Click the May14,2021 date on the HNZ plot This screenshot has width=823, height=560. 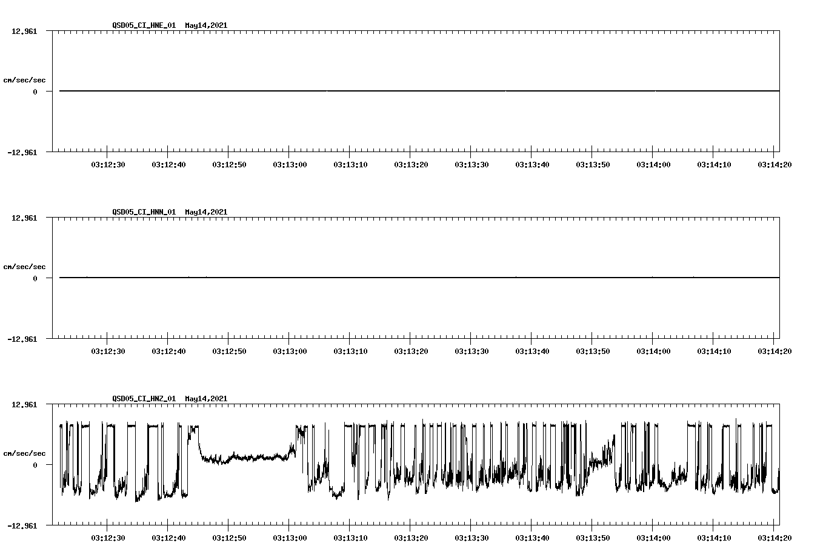[x=205, y=399]
